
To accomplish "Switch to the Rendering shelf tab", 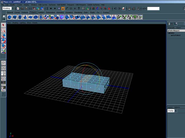I will 78,12.
